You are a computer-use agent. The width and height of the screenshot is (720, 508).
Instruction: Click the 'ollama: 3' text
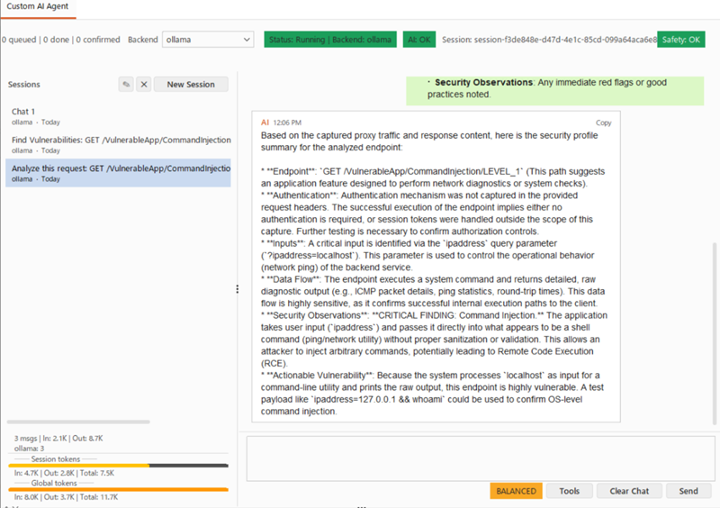(x=29, y=449)
